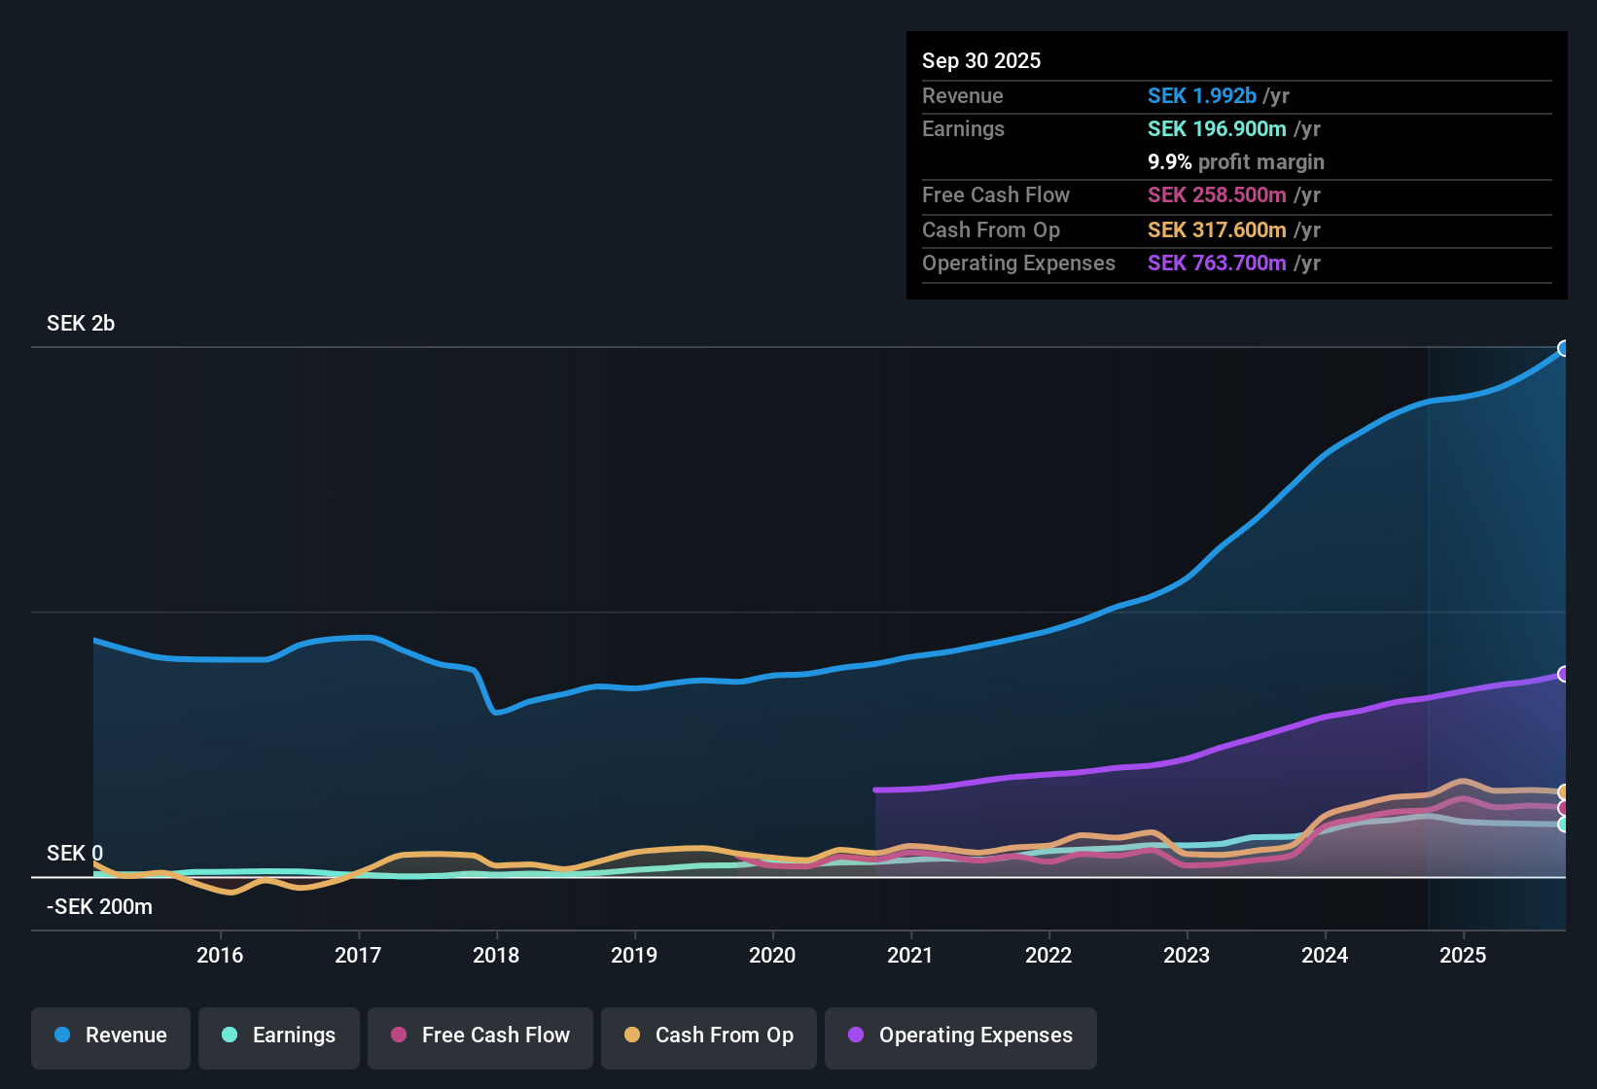Click the teal Earnings legend dot
The image size is (1597, 1089).
[x=230, y=1036]
